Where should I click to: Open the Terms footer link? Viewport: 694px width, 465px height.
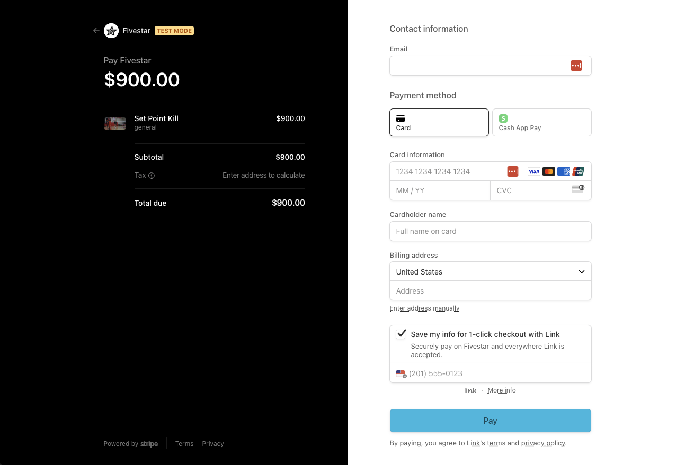pyautogui.click(x=184, y=444)
